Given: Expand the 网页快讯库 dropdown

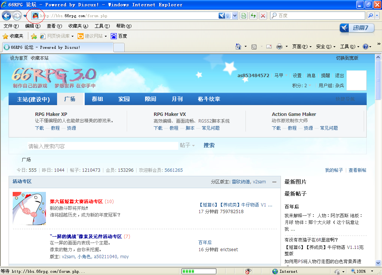Looking at the screenshot, I should [x=73, y=36].
